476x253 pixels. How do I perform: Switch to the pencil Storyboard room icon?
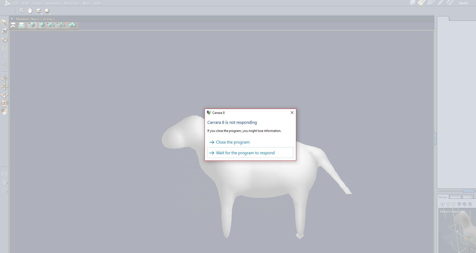coord(431,3)
